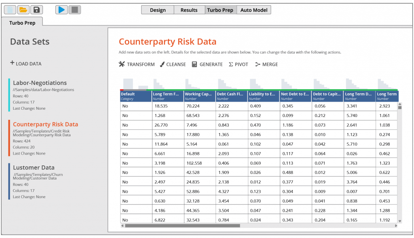Open the Transform wrench icon action
Viewport: 414px width, 238px height.
pyautogui.click(x=137, y=65)
